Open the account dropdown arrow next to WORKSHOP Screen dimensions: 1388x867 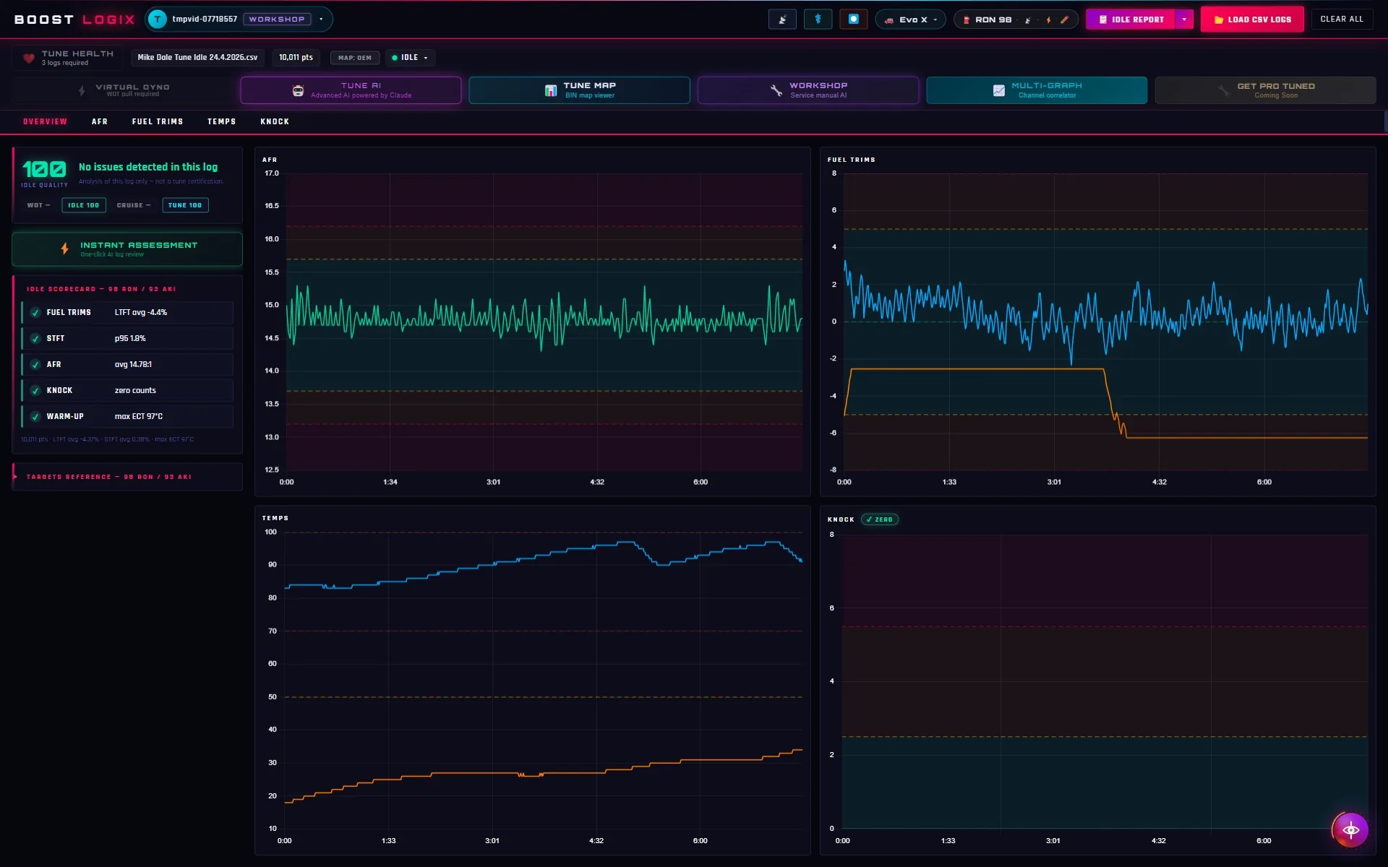[x=321, y=20]
